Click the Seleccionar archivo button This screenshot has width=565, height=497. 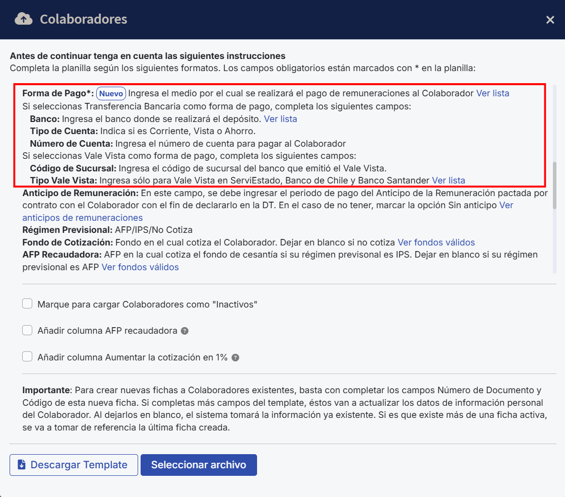199,464
